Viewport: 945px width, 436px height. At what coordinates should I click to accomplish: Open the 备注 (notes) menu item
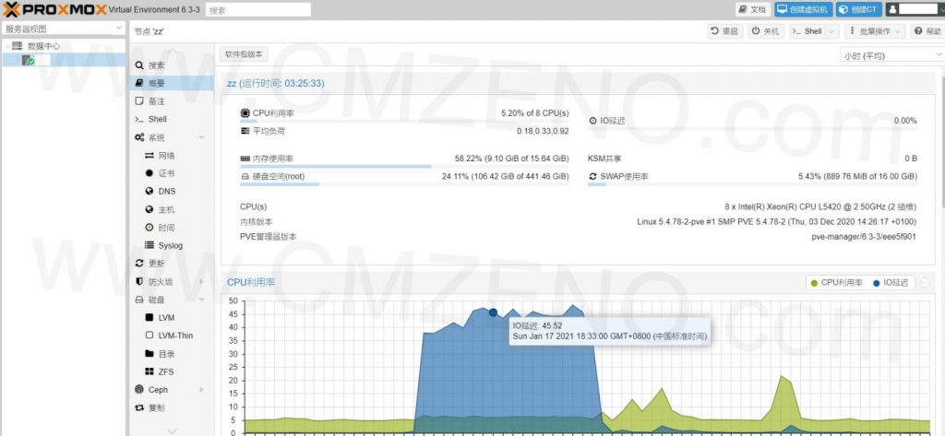156,101
